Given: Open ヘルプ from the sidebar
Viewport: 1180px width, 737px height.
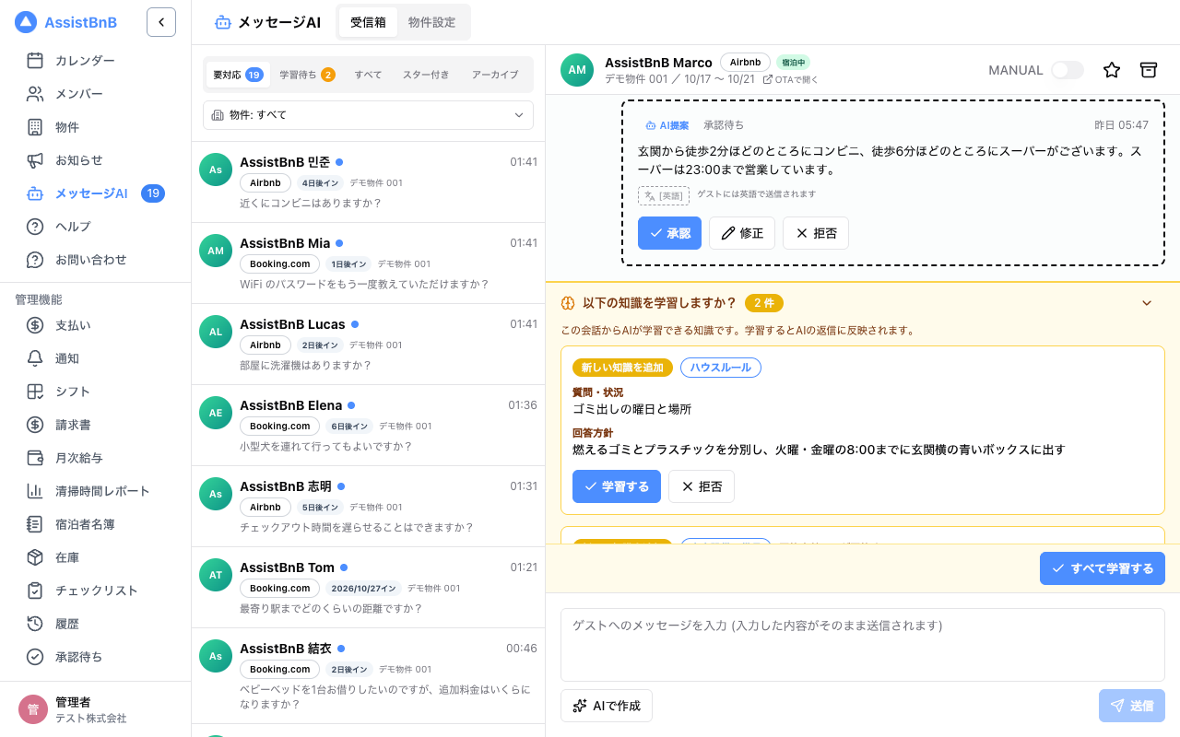Looking at the screenshot, I should pos(96,227).
